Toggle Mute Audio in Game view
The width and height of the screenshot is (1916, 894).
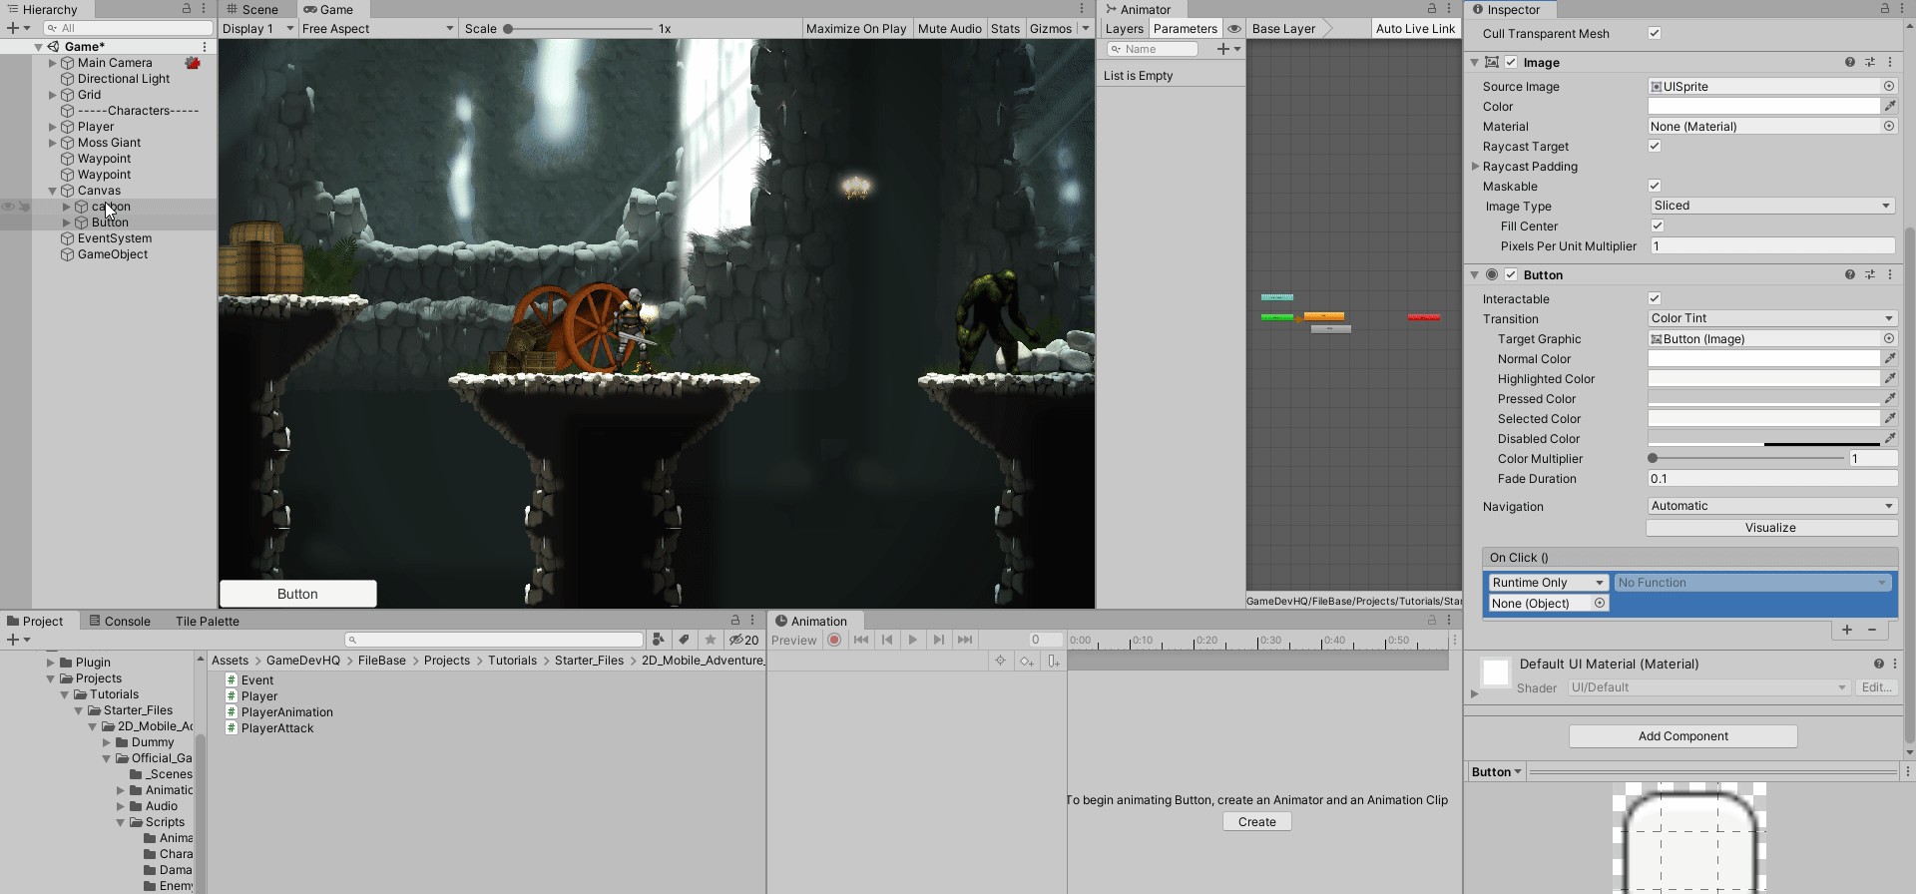point(949,29)
